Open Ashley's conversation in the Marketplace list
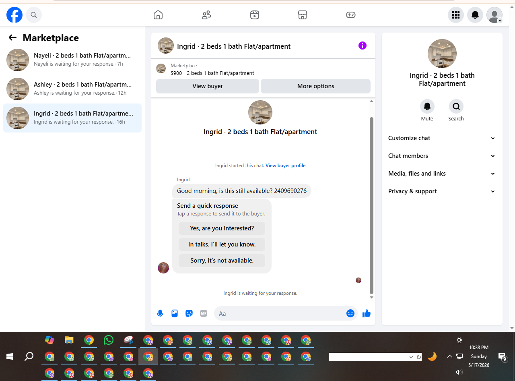The width and height of the screenshot is (515, 381). tap(72, 89)
